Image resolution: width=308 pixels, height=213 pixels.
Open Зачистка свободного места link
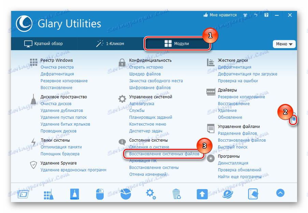[156, 81]
